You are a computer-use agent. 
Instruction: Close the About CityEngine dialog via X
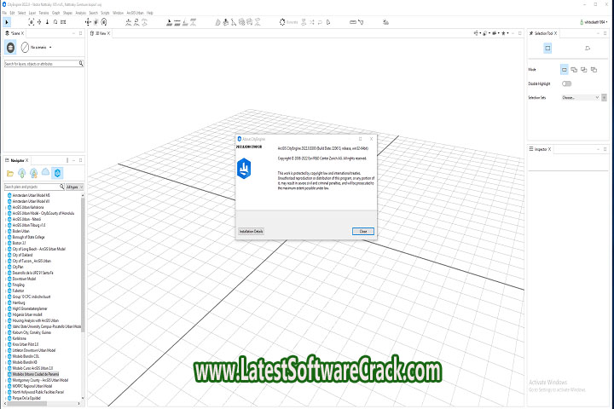tap(371, 139)
